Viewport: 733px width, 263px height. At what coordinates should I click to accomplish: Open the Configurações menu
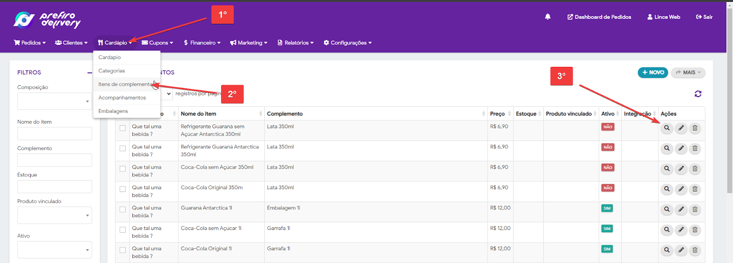coord(348,43)
